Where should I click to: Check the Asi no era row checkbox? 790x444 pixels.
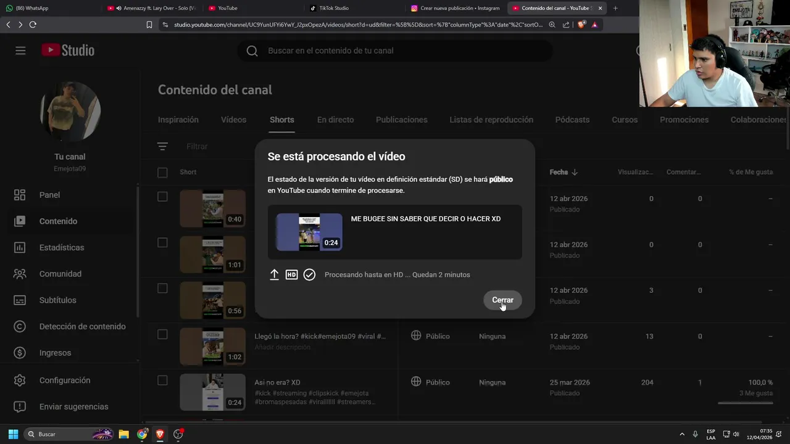[162, 380]
